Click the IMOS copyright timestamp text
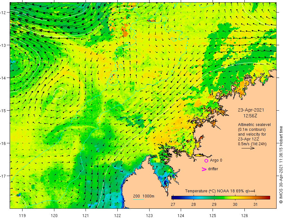Image resolution: width=283 pixels, height=218 pixels. pos(281,165)
